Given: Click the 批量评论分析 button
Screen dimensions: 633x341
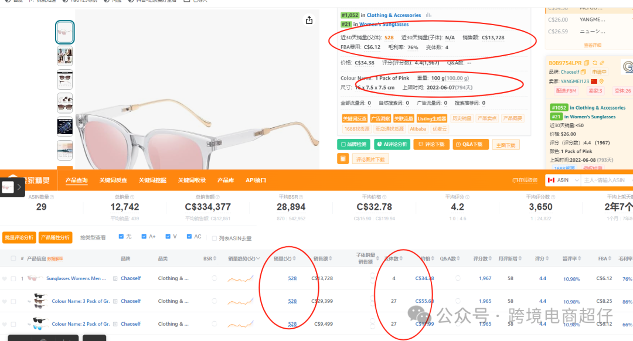Looking at the screenshot, I should pyautogui.click(x=19, y=237).
